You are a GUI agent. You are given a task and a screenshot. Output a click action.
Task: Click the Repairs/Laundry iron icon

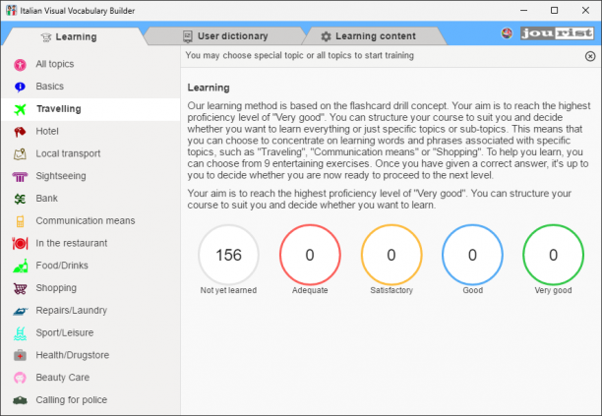(x=20, y=311)
